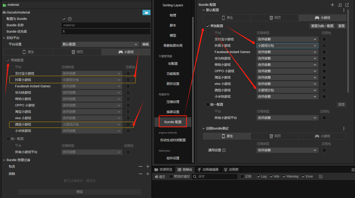The width and height of the screenshot is (355, 198).
Task: Click the green material bundle folder icon
Action: pos(4,5)
